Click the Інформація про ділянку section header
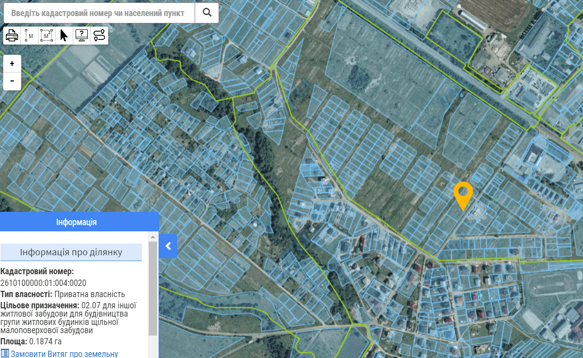The width and height of the screenshot is (583, 358). [71, 252]
